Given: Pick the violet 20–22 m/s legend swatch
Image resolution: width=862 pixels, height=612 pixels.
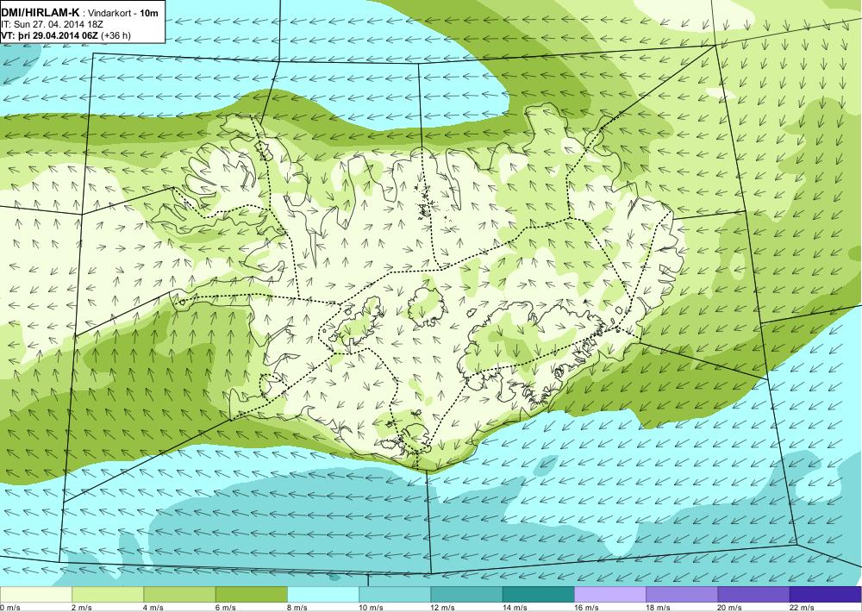Looking at the screenshot, I should point(753,595).
